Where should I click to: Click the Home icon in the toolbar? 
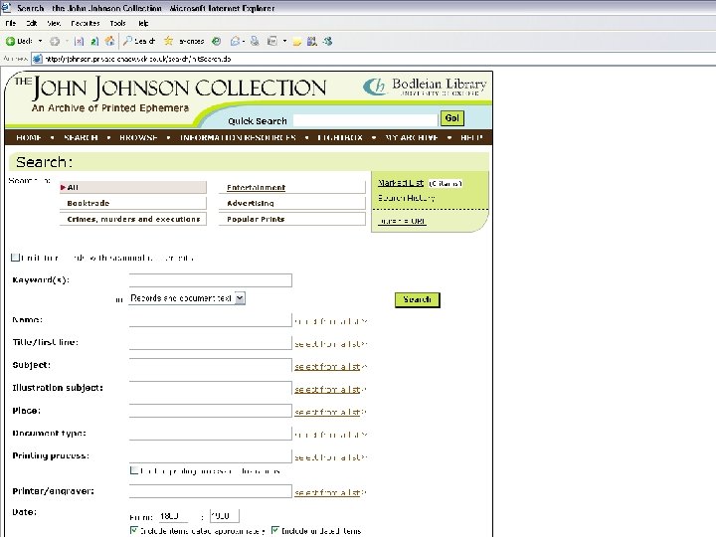tap(109, 41)
